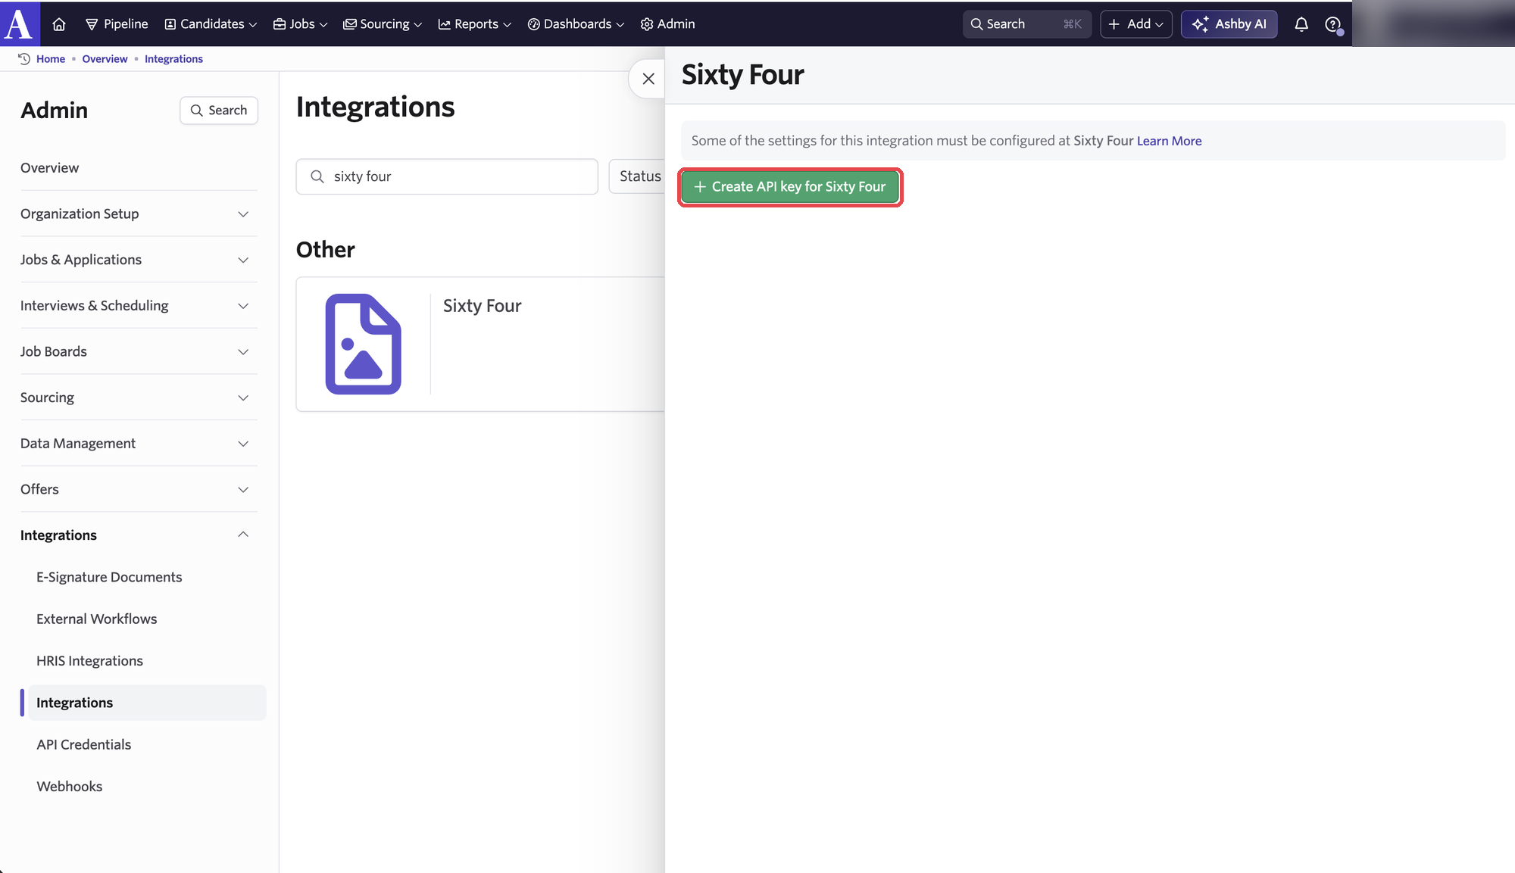The image size is (1515, 873).
Task: Expand Organization Setup section
Action: pyautogui.click(x=139, y=214)
